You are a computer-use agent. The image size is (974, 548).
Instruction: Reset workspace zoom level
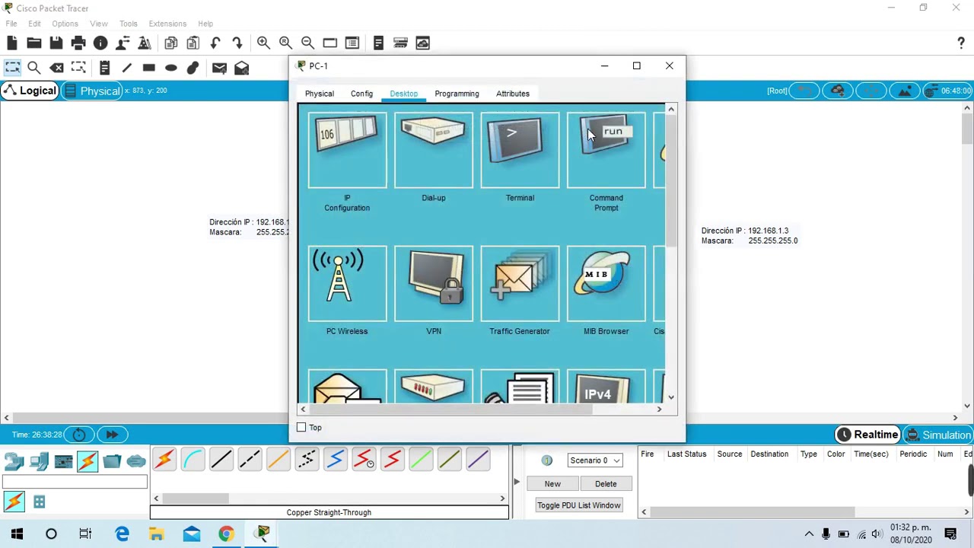coord(285,43)
